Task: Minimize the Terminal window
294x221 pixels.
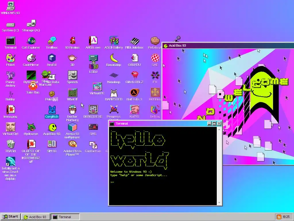Action: [209, 123]
